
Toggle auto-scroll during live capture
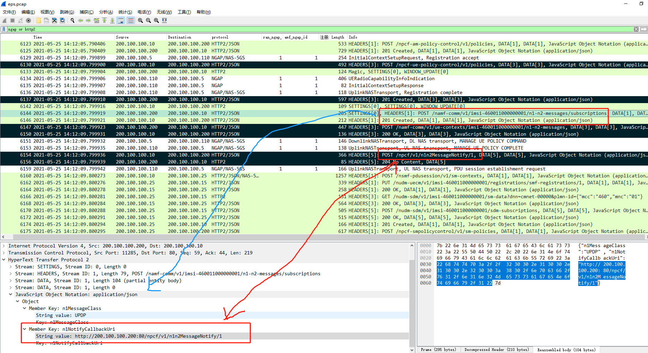121,20
